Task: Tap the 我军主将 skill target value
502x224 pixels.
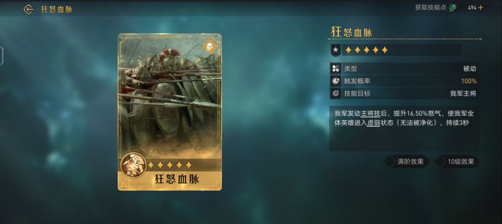Action: [x=463, y=93]
